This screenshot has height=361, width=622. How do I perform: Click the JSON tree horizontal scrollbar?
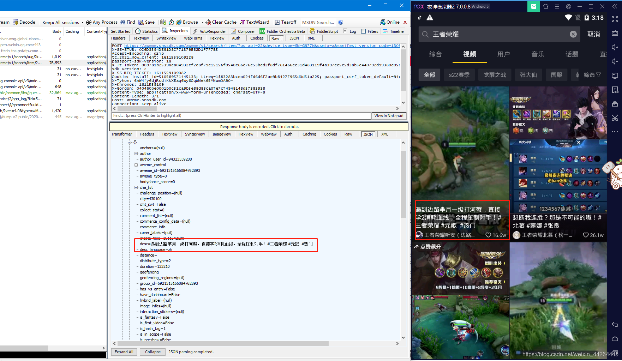pyautogui.click(x=223, y=343)
